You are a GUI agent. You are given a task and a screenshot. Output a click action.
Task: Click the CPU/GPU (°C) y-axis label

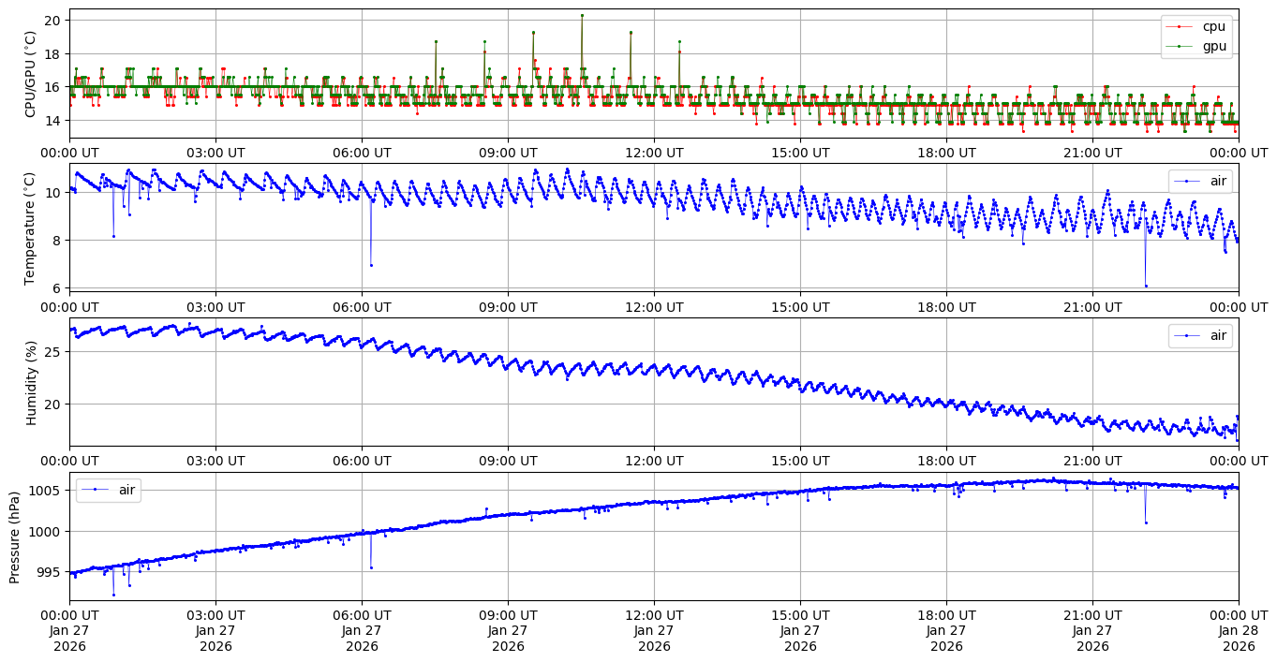(30, 74)
